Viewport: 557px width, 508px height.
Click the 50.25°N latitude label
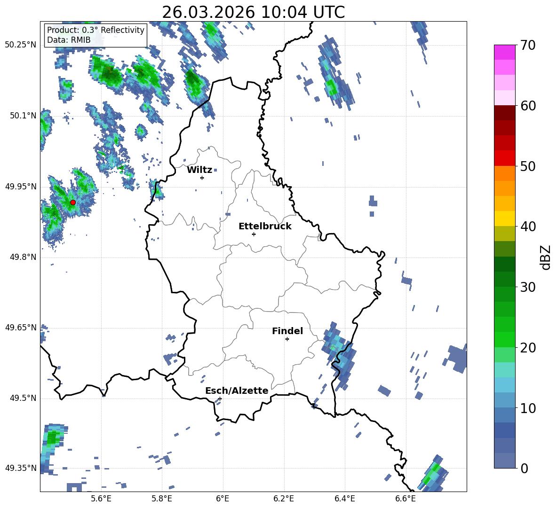click(x=20, y=45)
